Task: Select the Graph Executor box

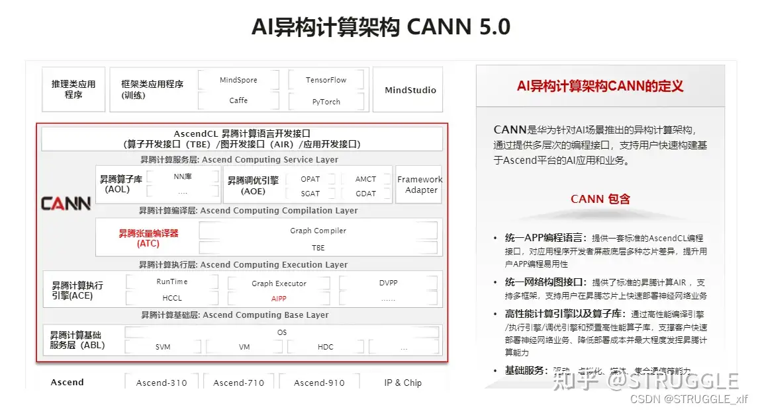Action: (279, 283)
